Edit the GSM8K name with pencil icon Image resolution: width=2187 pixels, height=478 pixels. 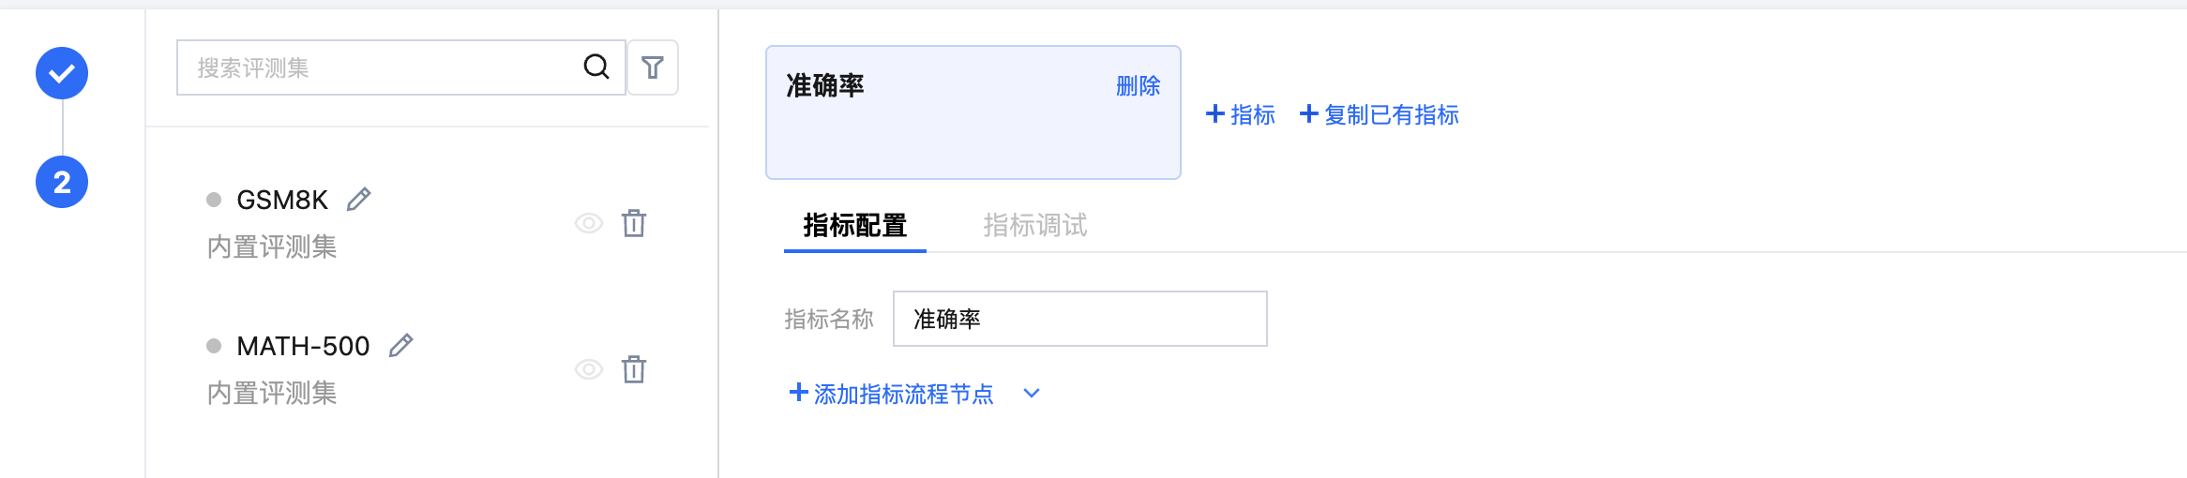pyautogui.click(x=358, y=200)
